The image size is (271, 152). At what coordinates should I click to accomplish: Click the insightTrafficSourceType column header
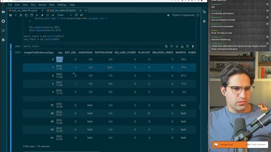(39, 52)
